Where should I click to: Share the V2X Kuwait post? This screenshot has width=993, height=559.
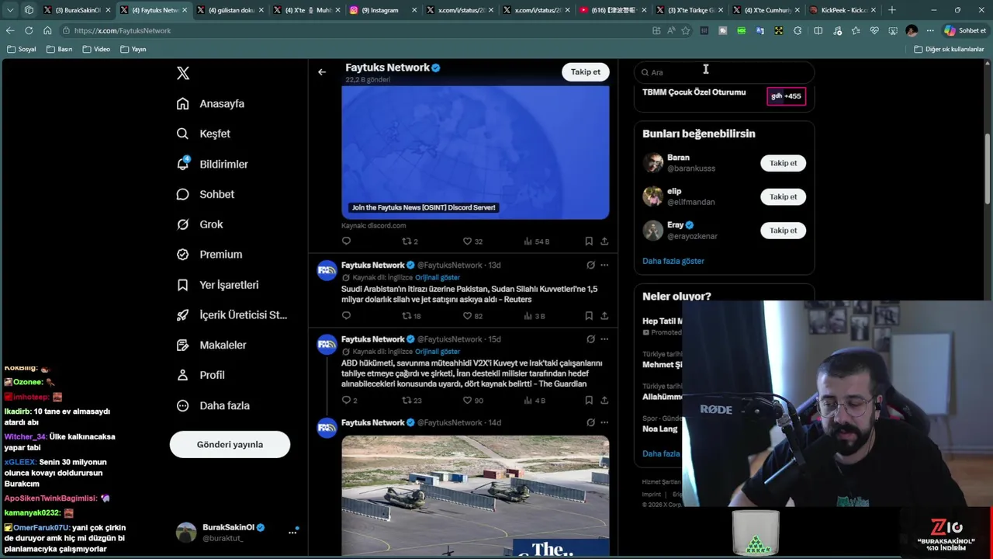point(604,401)
